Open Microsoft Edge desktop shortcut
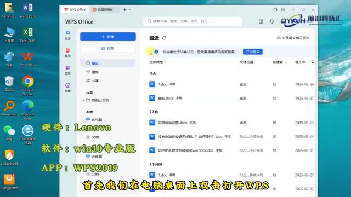Image resolution: width=351 pixels, height=197 pixels. click(x=28, y=111)
